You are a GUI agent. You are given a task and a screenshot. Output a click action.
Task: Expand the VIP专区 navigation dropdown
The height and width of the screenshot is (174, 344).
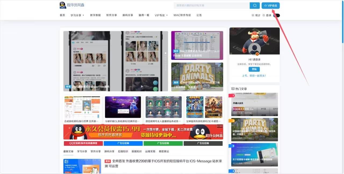[x=161, y=15]
